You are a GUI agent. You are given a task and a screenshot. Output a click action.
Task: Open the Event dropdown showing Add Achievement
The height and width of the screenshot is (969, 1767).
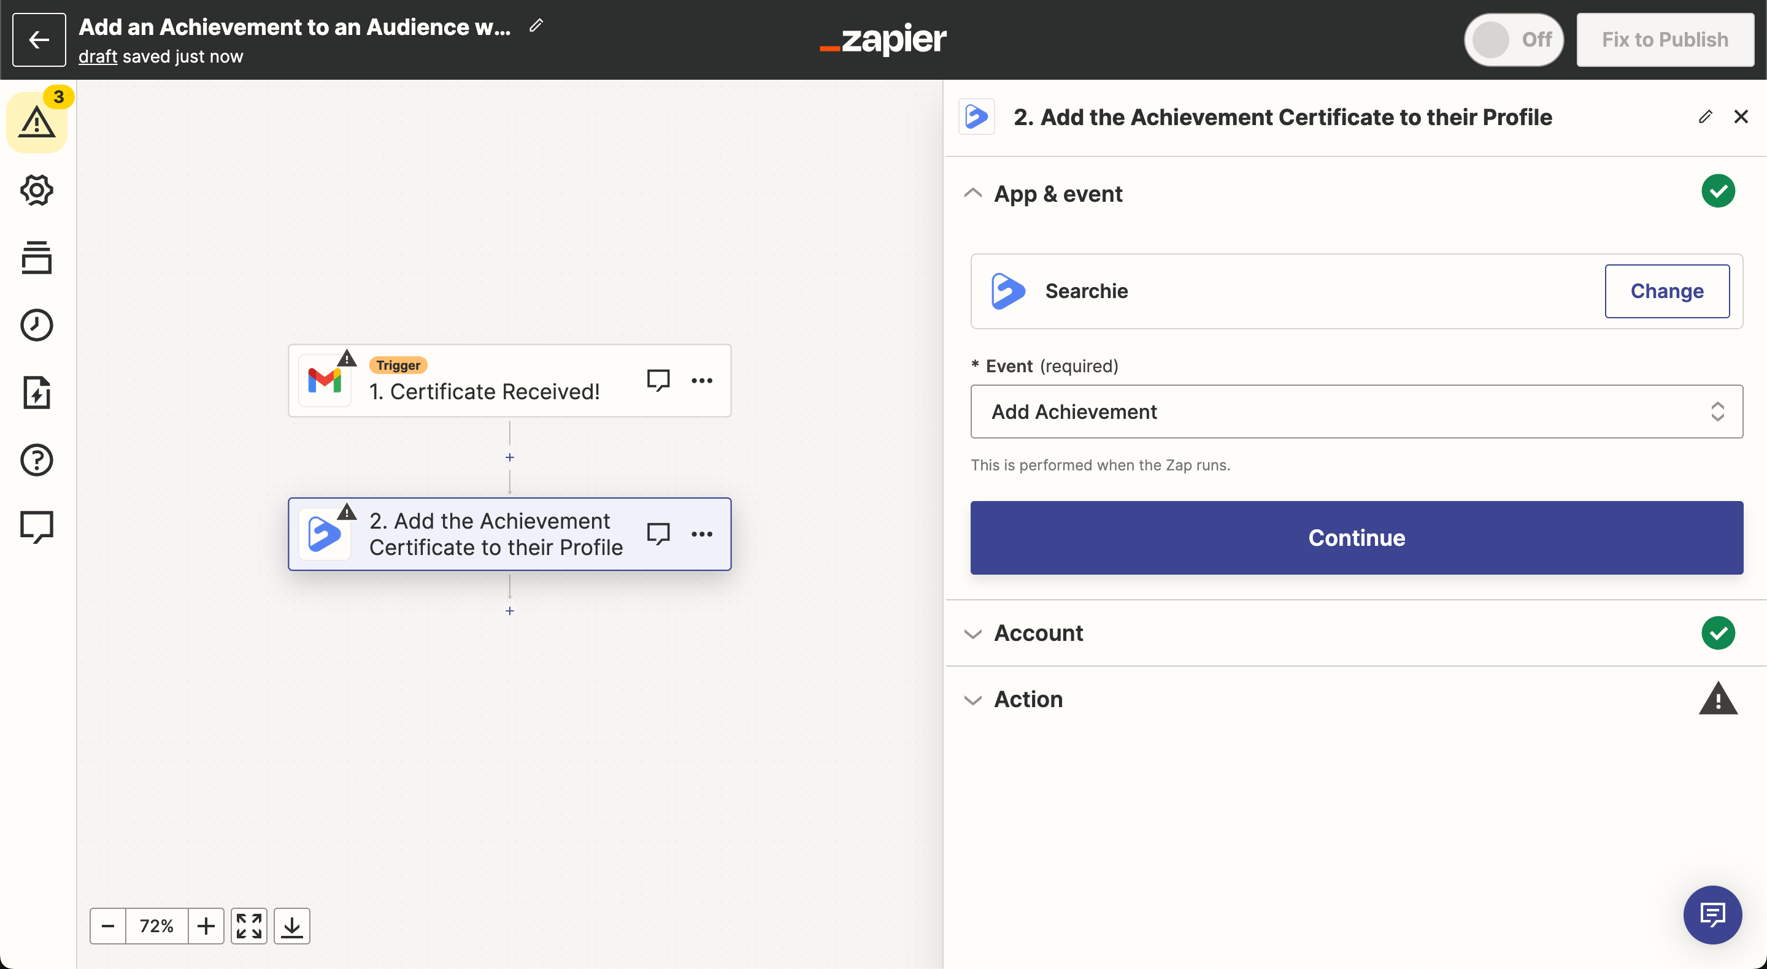coord(1356,412)
